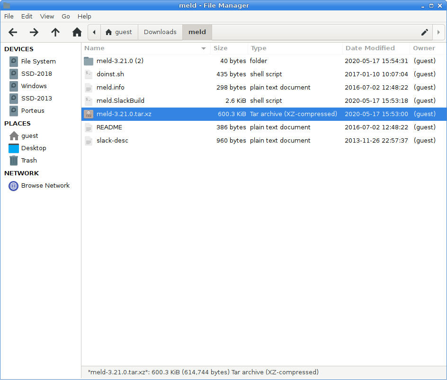Image resolution: width=447 pixels, height=380 pixels.
Task: Open parent folder with up arrow icon
Action: (x=55, y=32)
